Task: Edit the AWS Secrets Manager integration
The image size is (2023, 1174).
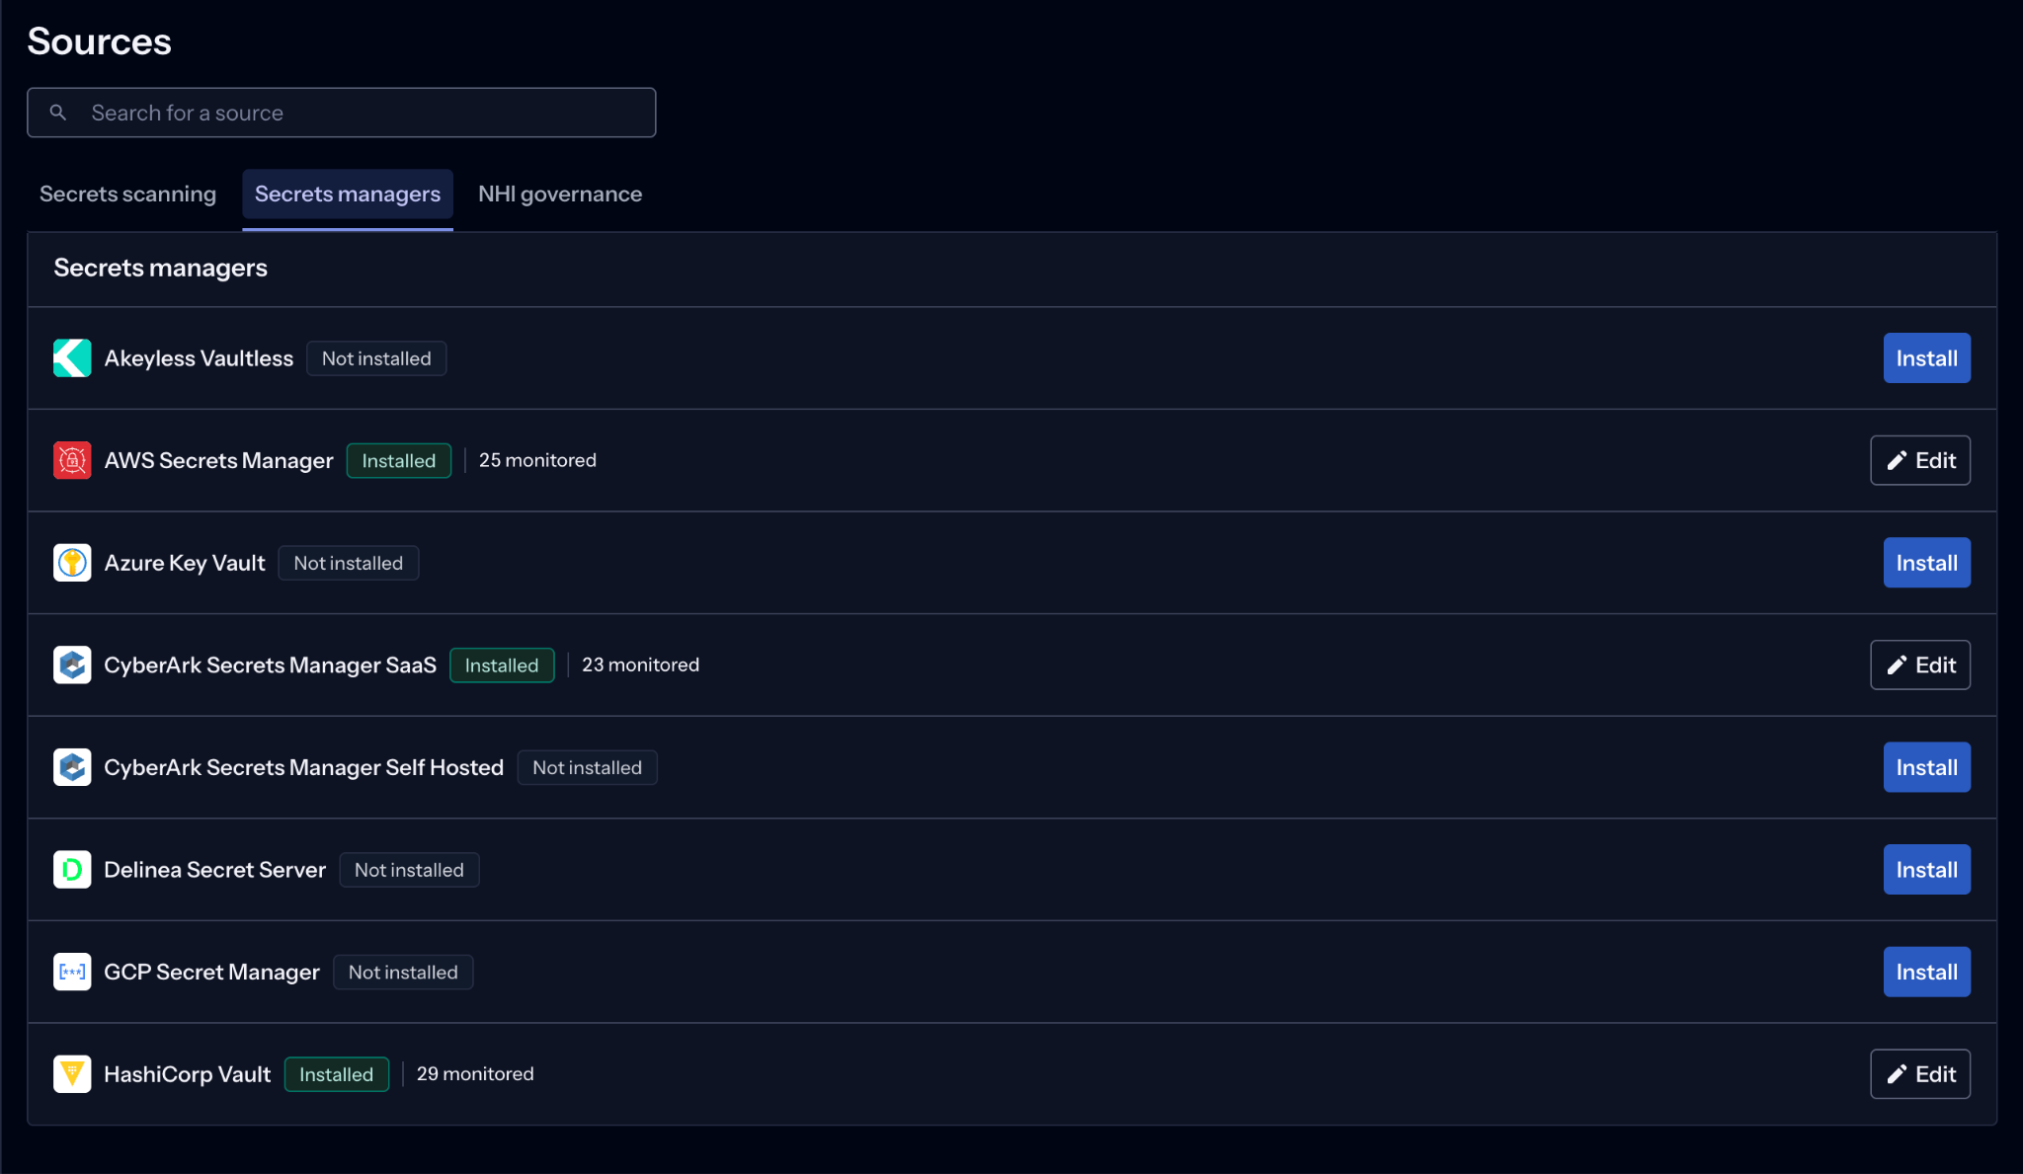Action: [x=1920, y=460]
